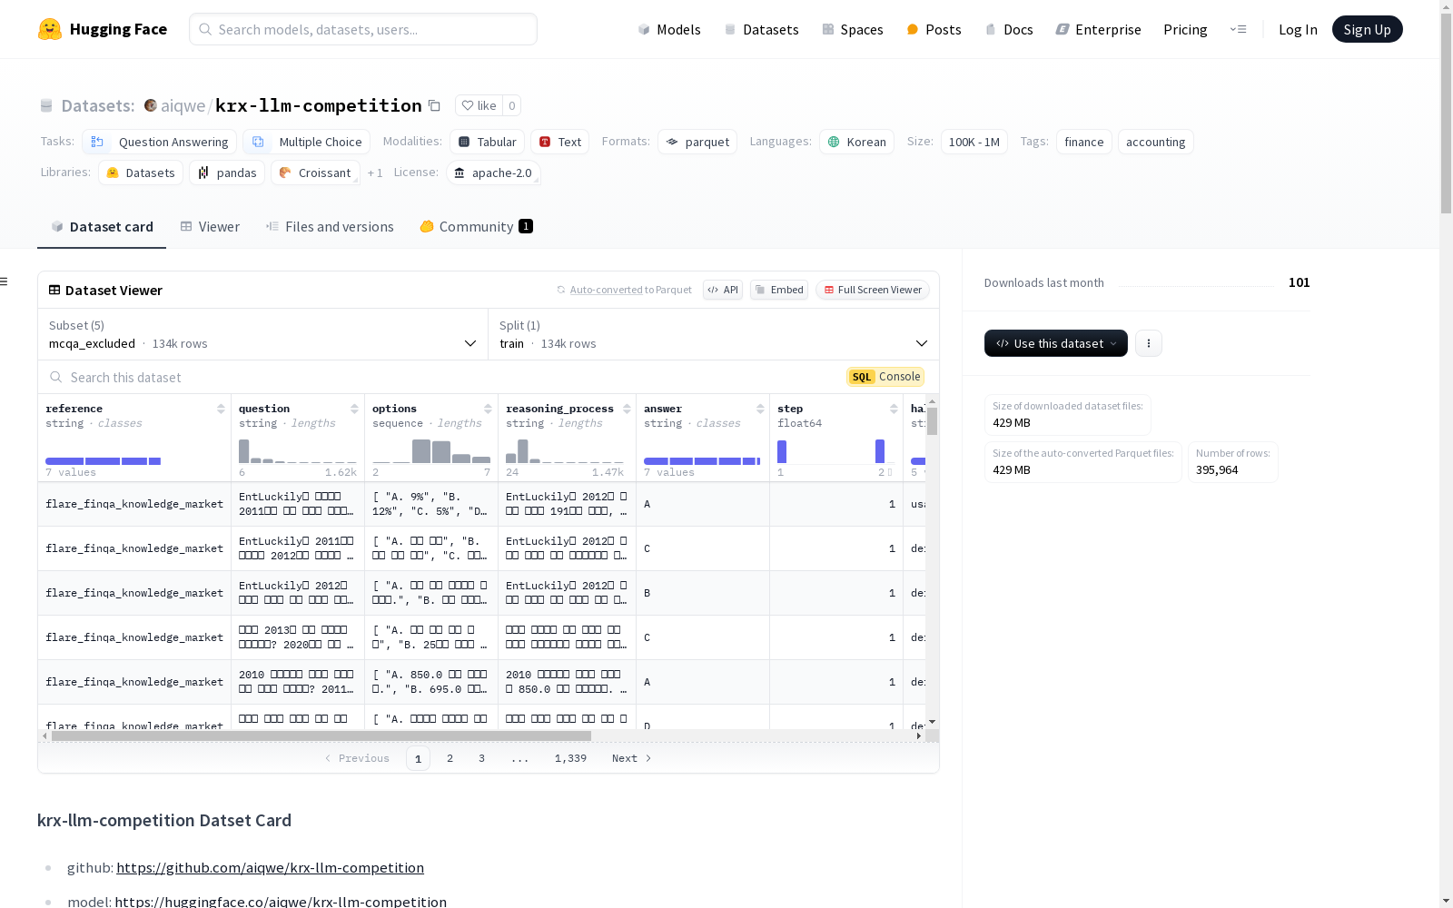Click the pandas library tag

click(x=227, y=173)
